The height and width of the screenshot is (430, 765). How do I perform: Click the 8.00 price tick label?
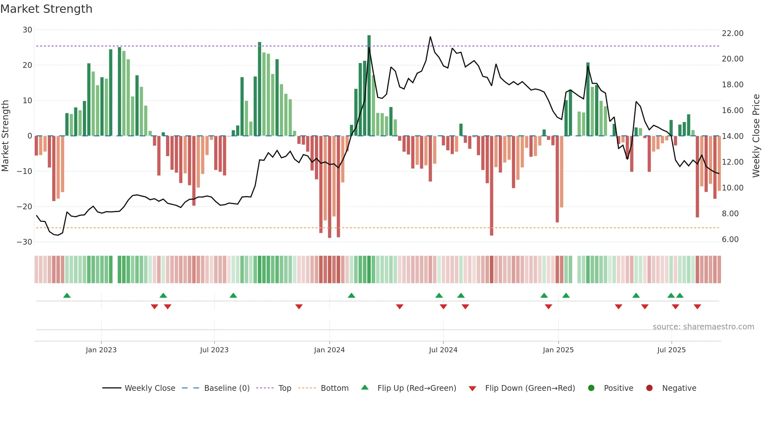coord(730,214)
